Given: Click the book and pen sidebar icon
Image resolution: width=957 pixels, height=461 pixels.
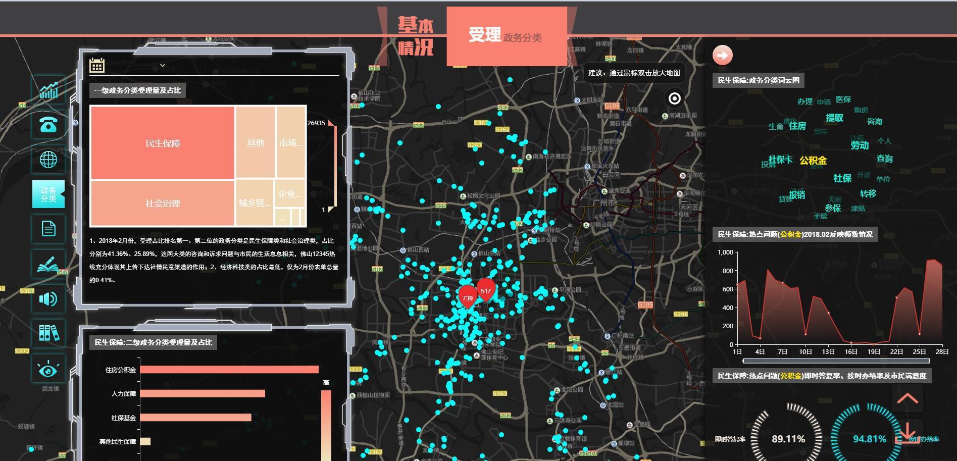Looking at the screenshot, I should 49,264.
